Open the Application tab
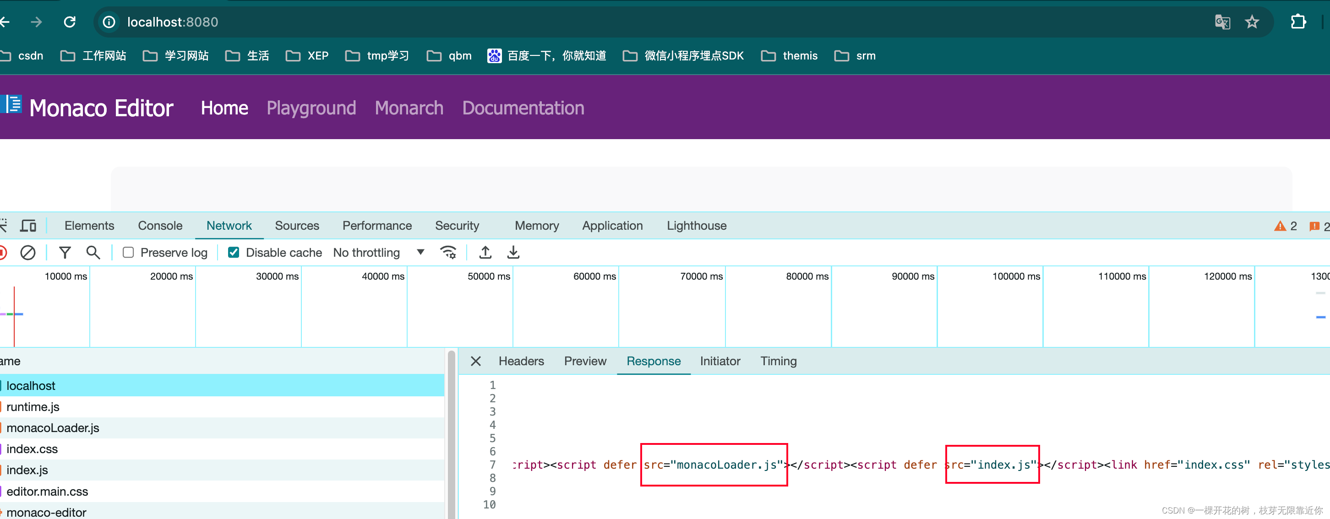Viewport: 1330px width, 519px height. (x=612, y=226)
